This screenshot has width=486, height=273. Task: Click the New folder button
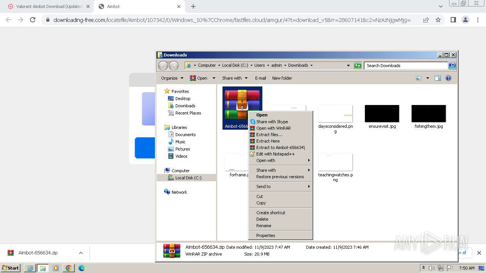click(282, 78)
